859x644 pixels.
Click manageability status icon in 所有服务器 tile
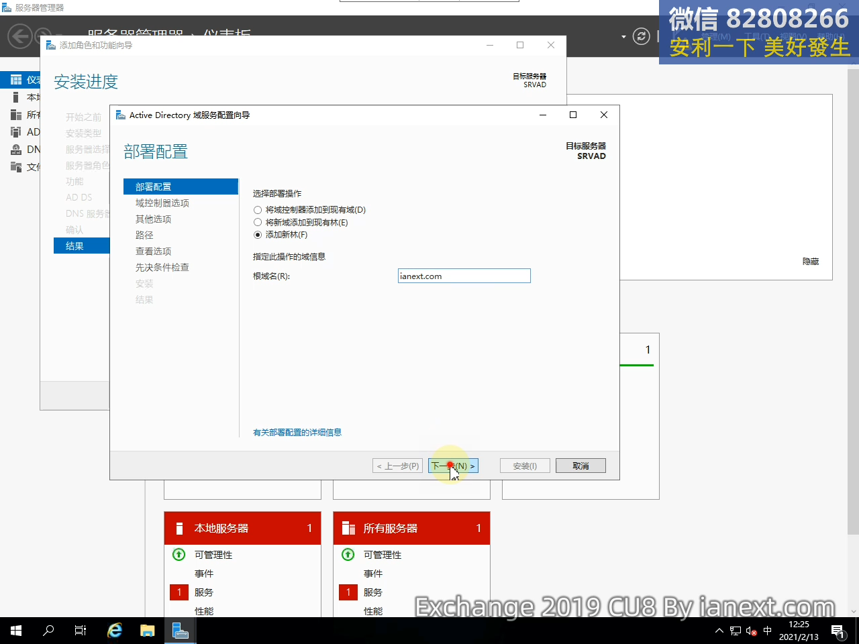(348, 555)
